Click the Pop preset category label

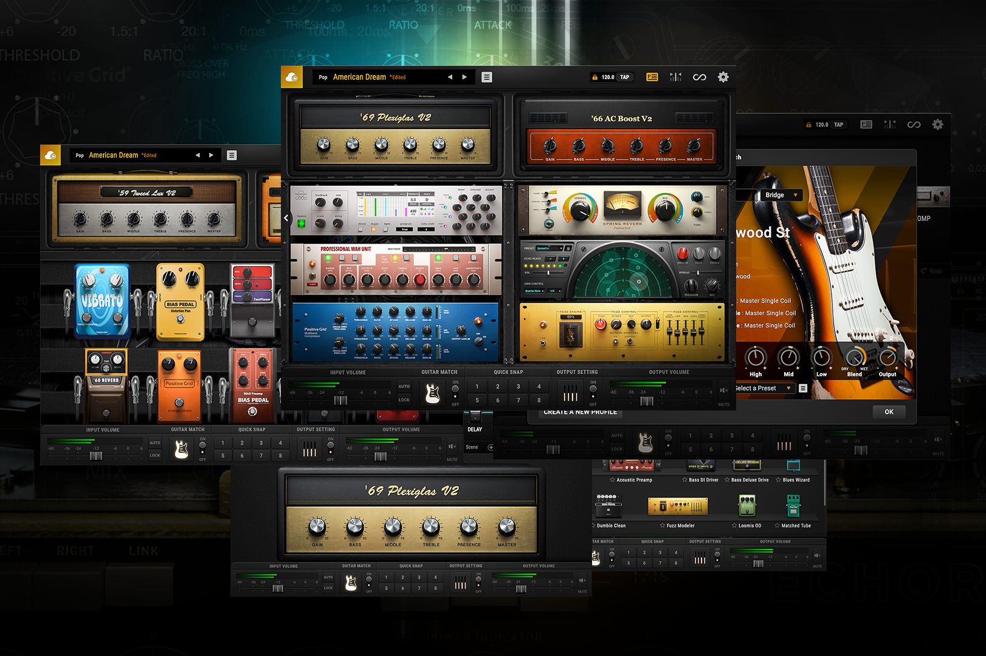click(322, 77)
